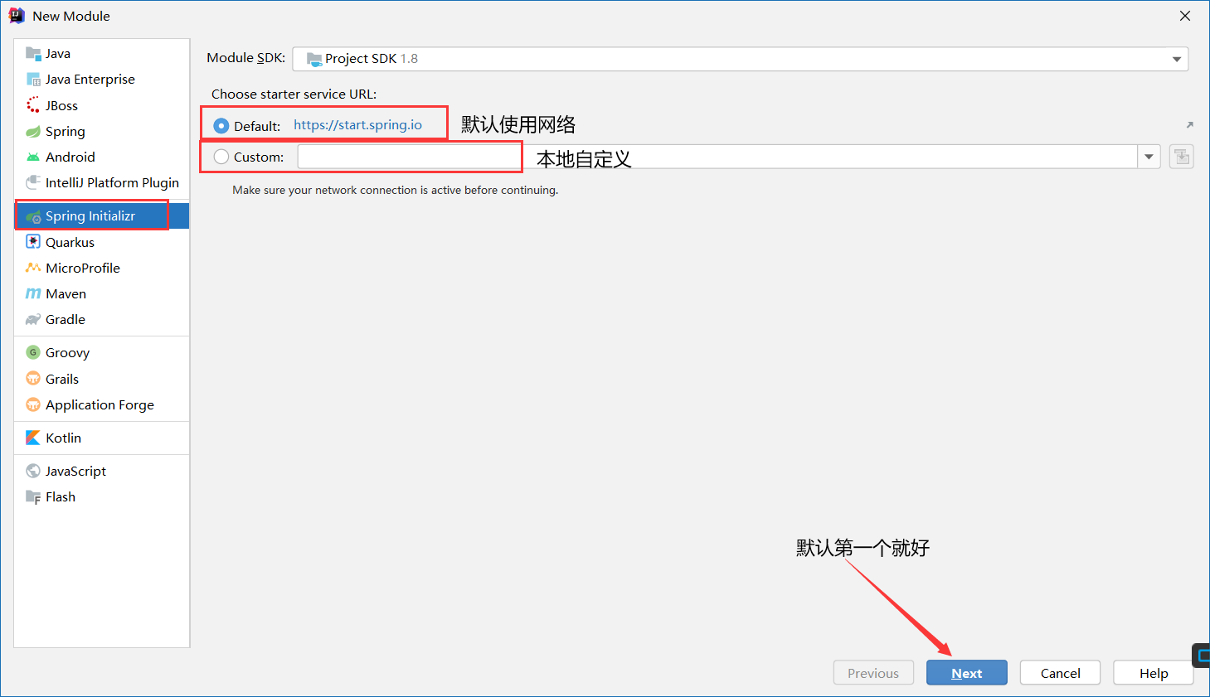The width and height of the screenshot is (1210, 697).
Task: Click the Gradle elephant icon
Action: click(33, 320)
